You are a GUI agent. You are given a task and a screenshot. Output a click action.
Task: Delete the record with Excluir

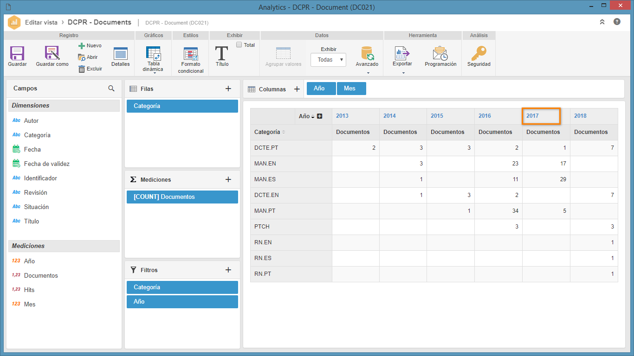(x=90, y=69)
